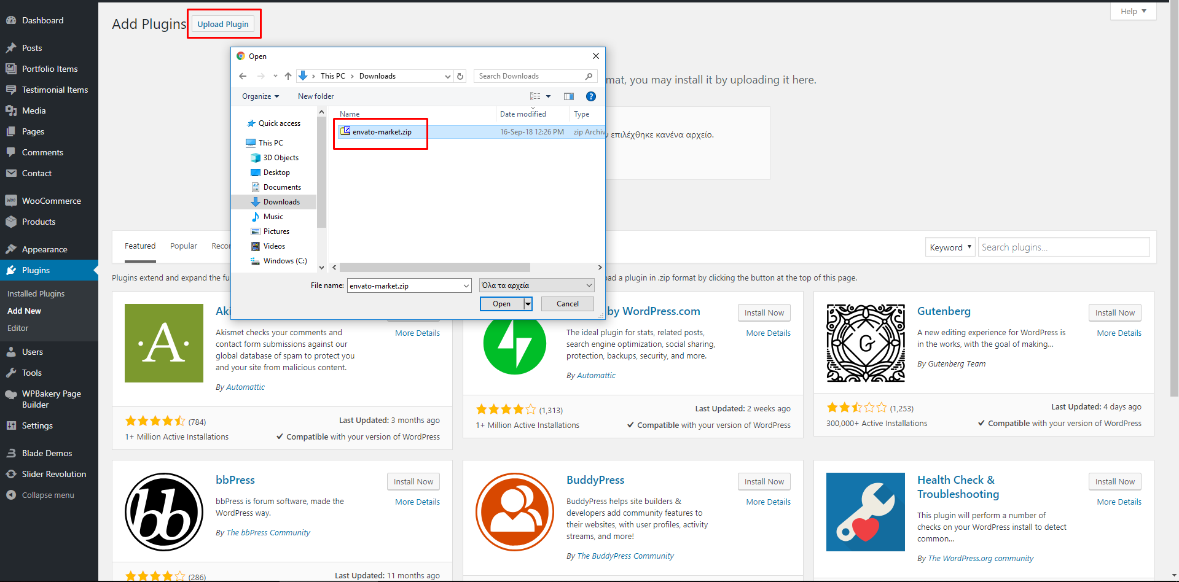The height and width of the screenshot is (582, 1179).
Task: Toggle the preview pane icon
Action: pos(569,96)
